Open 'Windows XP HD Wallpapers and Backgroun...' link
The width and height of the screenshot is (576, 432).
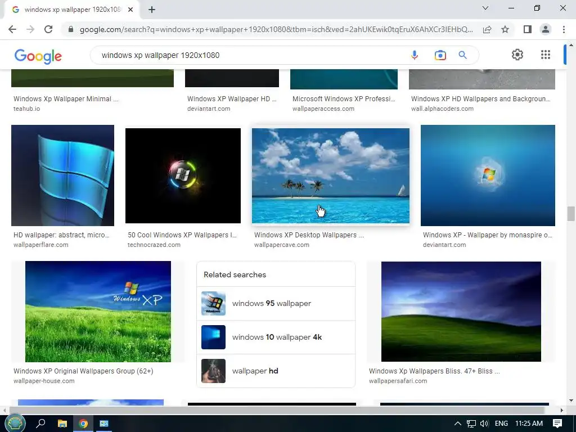point(481,99)
